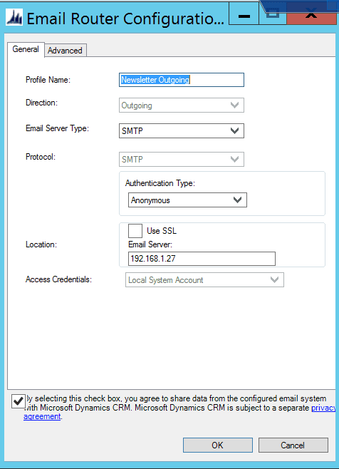Confirm the profile with OK
Screen dimensions: 339x469
(x=218, y=445)
